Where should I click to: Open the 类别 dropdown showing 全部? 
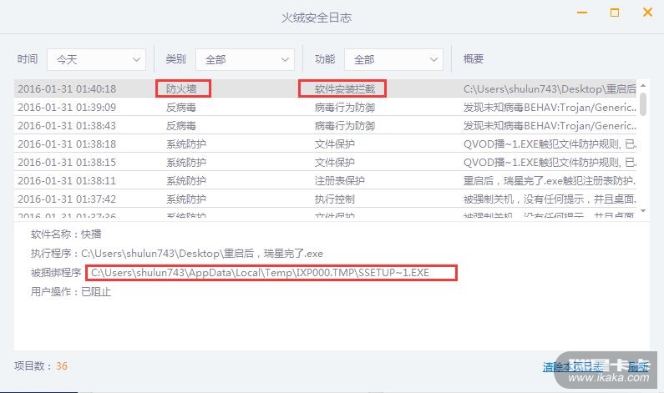pos(246,59)
